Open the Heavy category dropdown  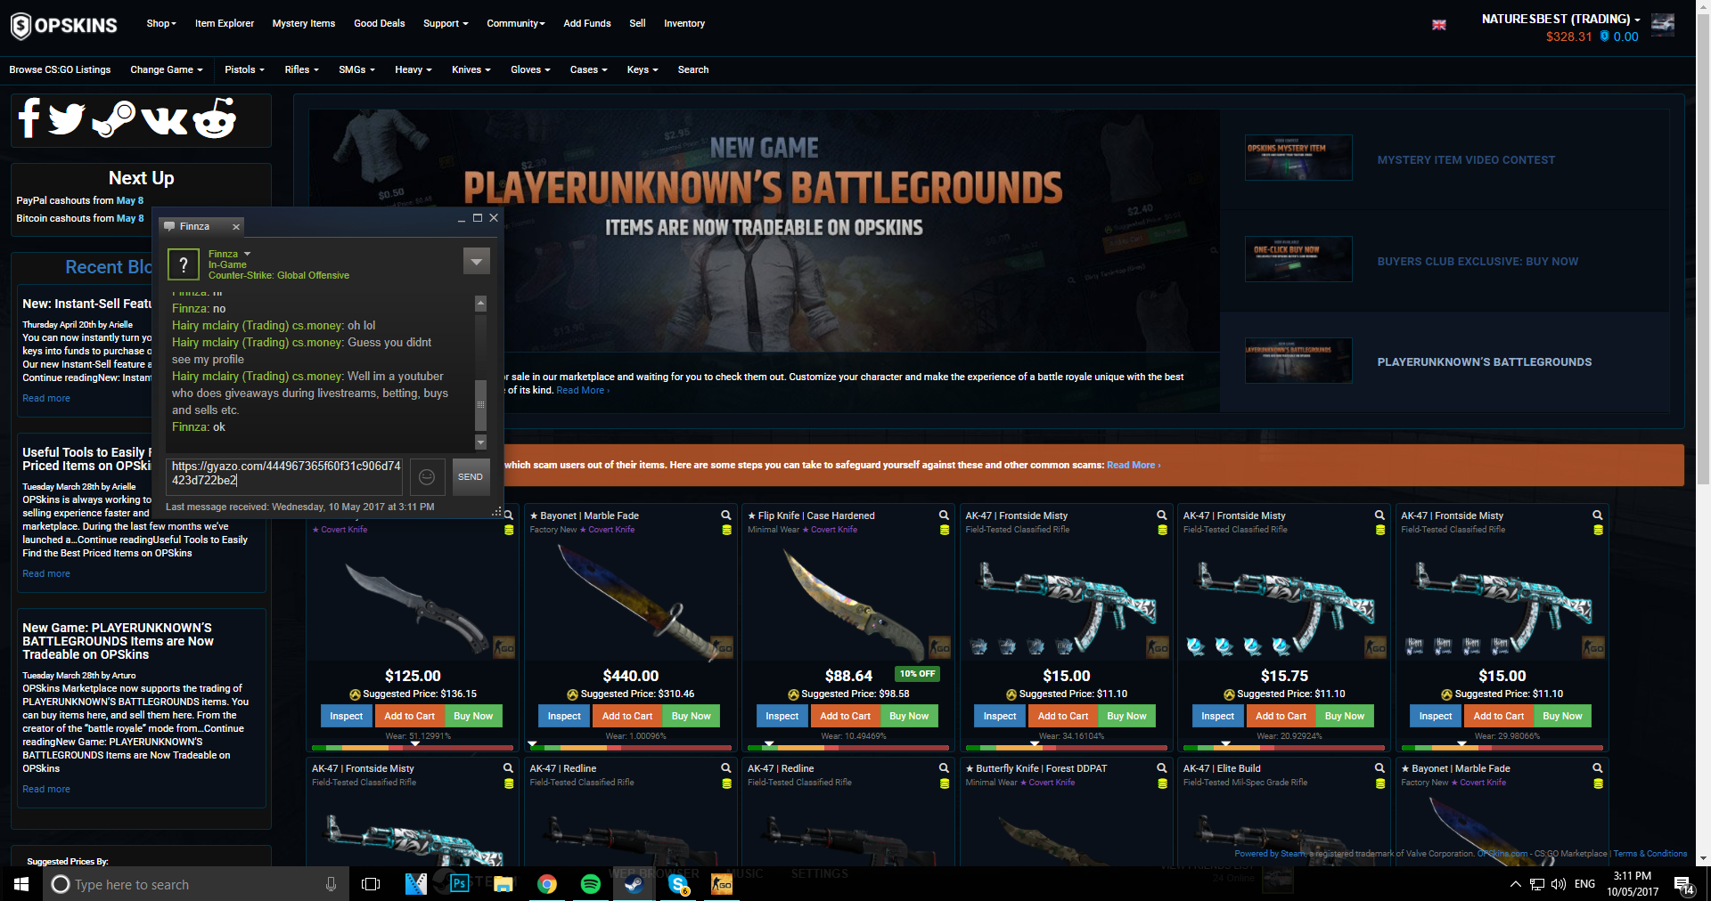(413, 69)
